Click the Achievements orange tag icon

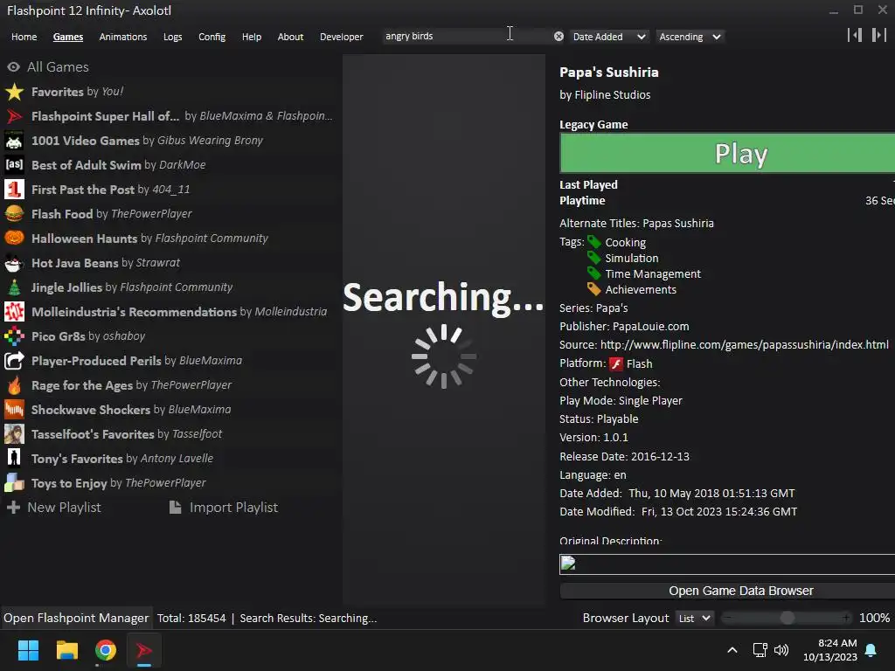[x=594, y=289]
